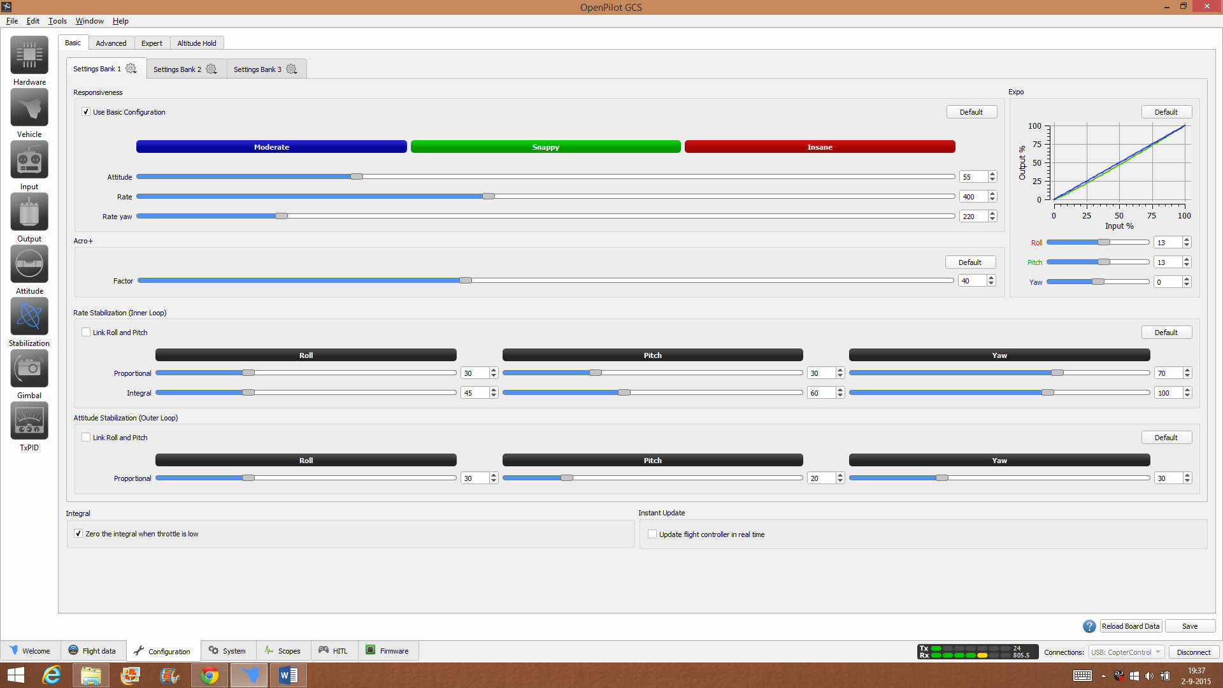Open the Output motor settings

point(29,211)
